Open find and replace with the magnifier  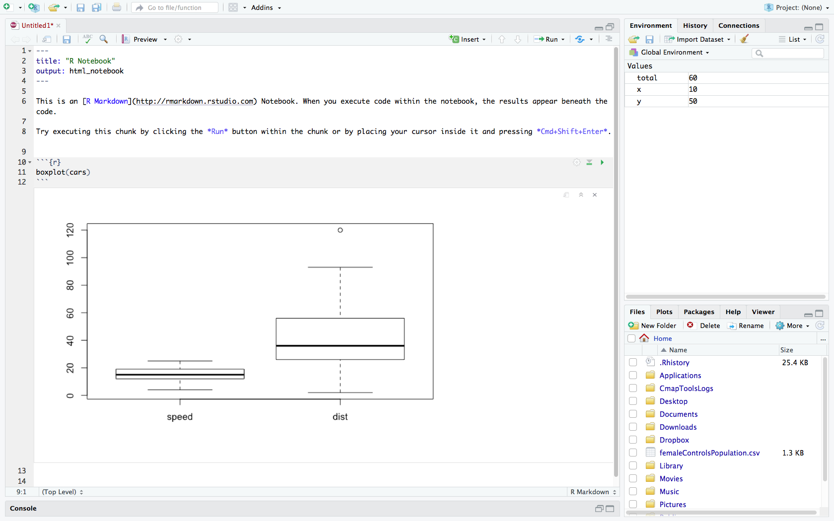point(104,39)
